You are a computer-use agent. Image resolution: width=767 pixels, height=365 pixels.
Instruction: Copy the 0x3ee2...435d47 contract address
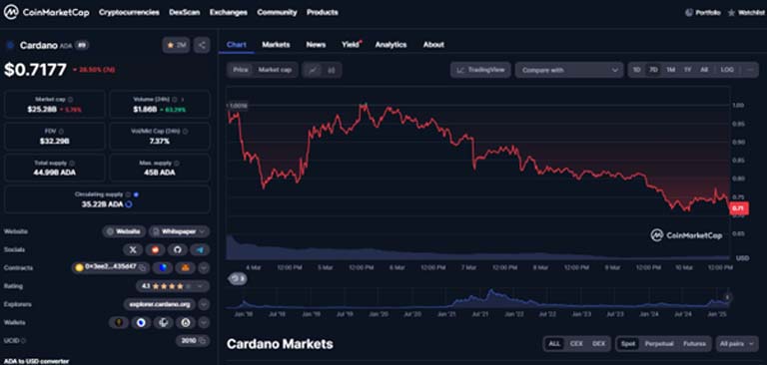[143, 267]
